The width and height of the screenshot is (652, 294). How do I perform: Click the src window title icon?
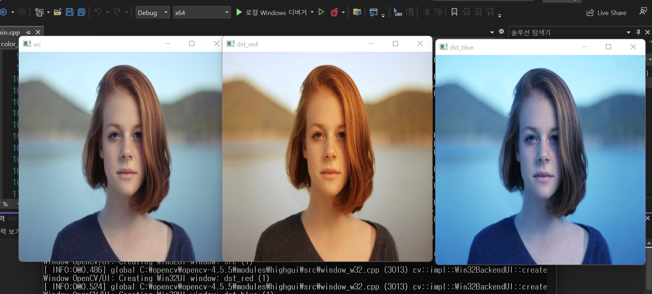(x=27, y=43)
